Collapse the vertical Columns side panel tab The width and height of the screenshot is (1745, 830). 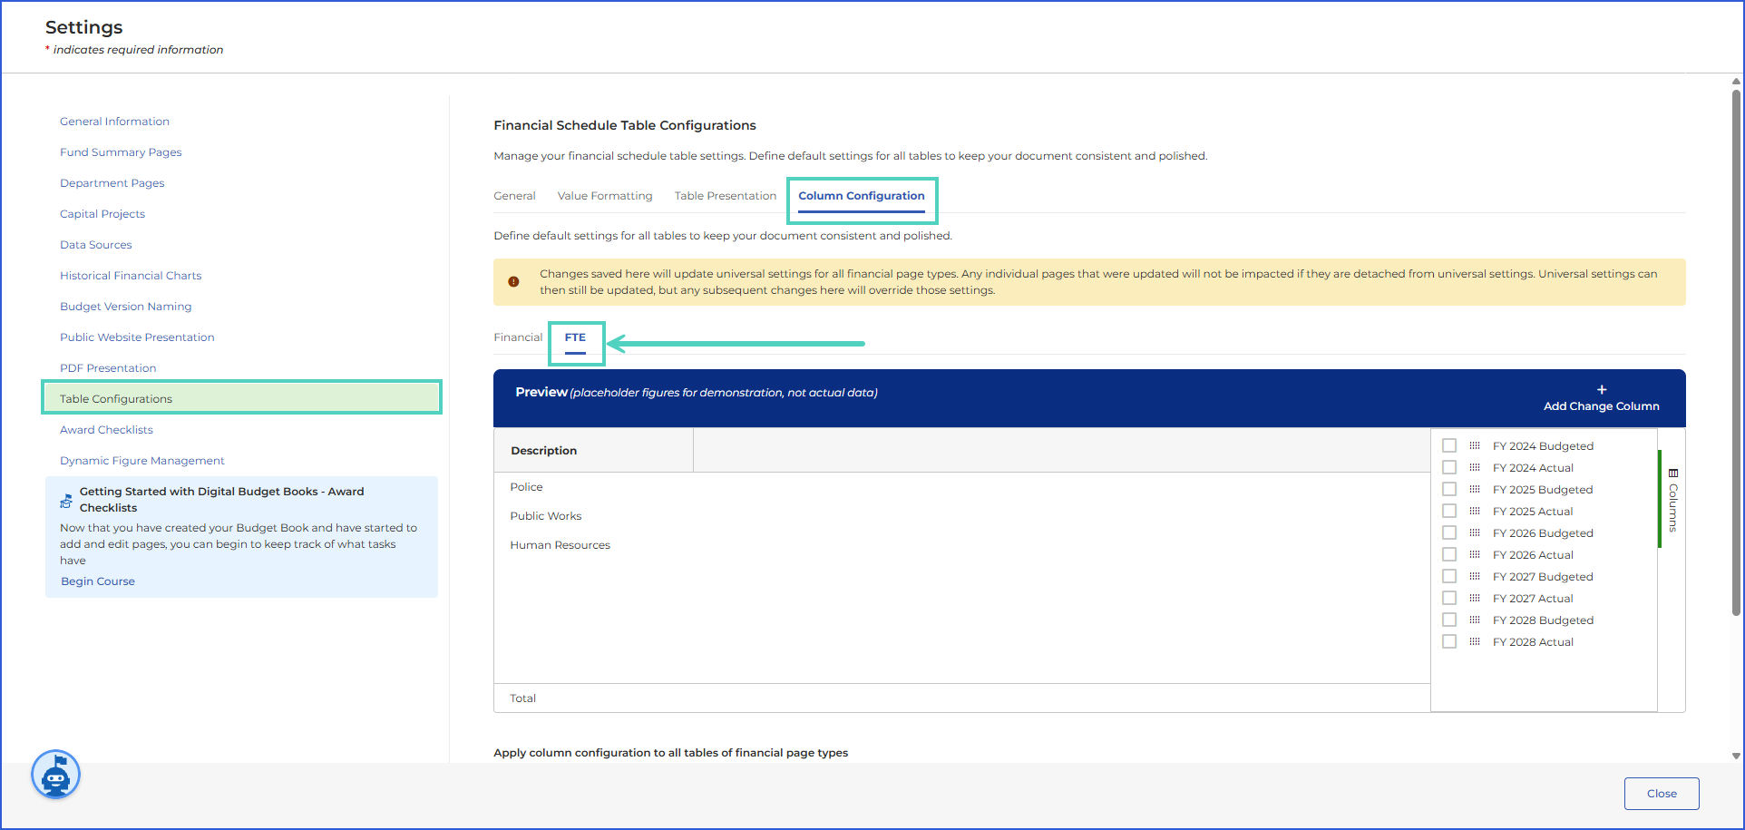[1672, 500]
